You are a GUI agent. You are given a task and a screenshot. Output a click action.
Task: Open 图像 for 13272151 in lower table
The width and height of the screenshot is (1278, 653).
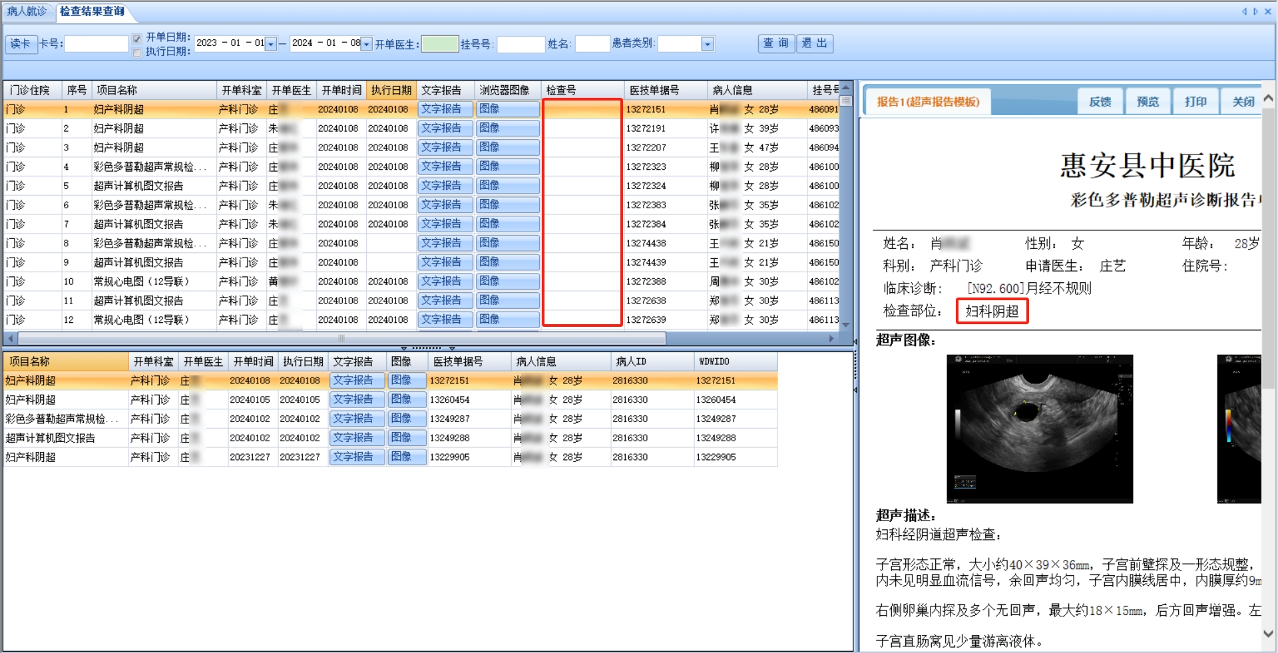pos(406,380)
